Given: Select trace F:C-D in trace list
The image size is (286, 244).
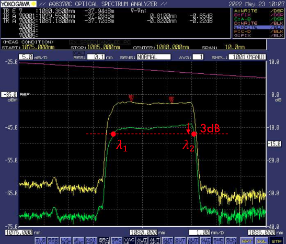Looking at the screenshot, I should [x=259, y=31].
